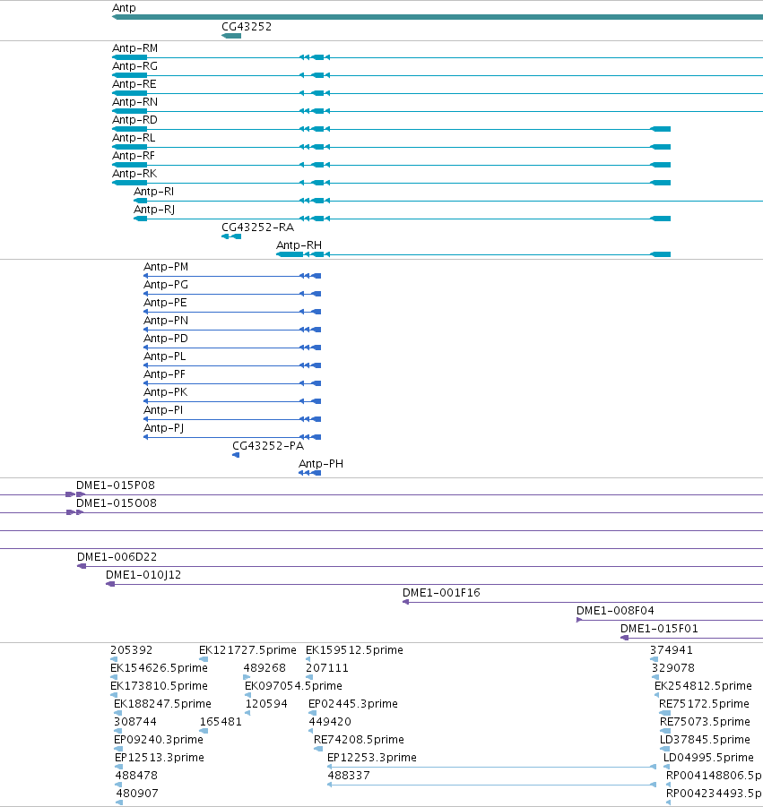Select EST label EK188247.5prime
763x807 pixels.
pyautogui.click(x=163, y=704)
